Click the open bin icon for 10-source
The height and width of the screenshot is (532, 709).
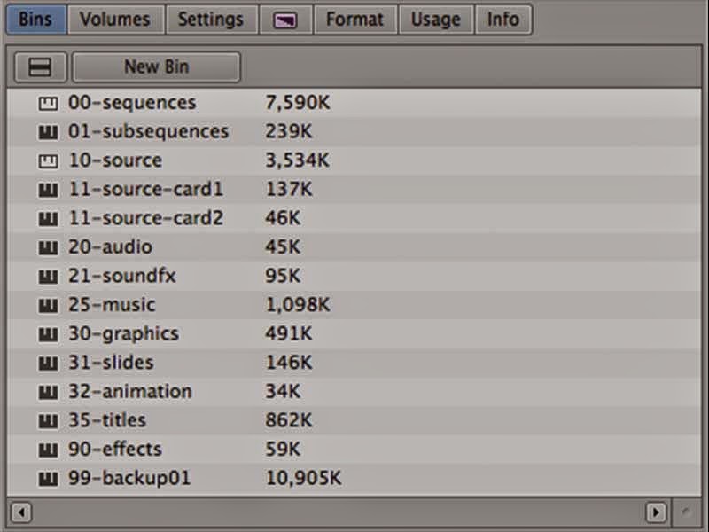click(x=48, y=161)
